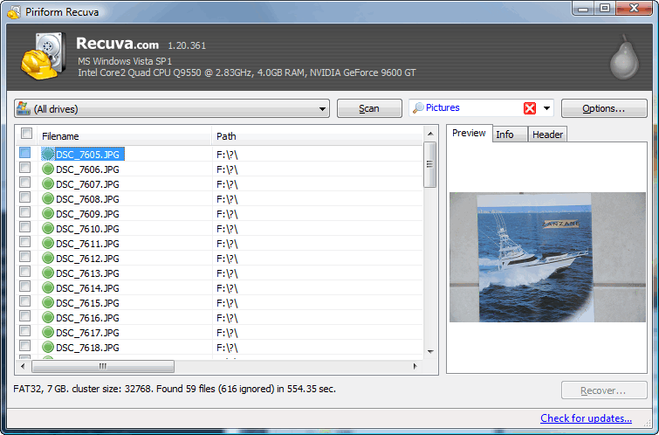
Task: Click the file list scroll left arrow
Action: click(23, 366)
